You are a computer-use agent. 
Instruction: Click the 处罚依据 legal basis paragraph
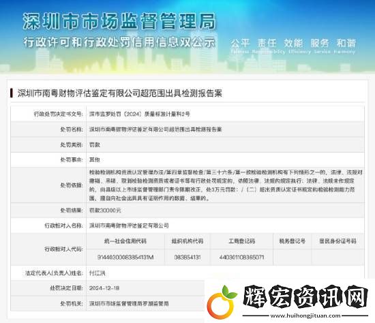[x=226, y=185]
